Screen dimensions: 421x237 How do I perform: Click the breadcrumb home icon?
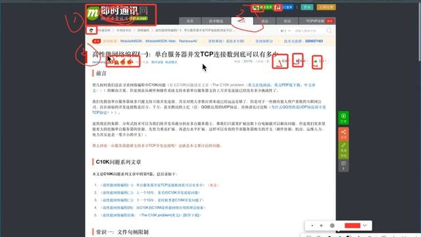coord(91,30)
